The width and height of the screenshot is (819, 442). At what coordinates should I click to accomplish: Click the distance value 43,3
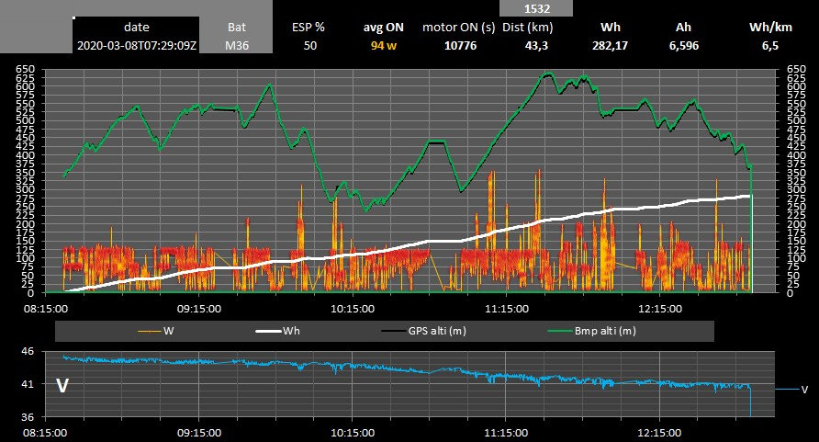click(536, 45)
